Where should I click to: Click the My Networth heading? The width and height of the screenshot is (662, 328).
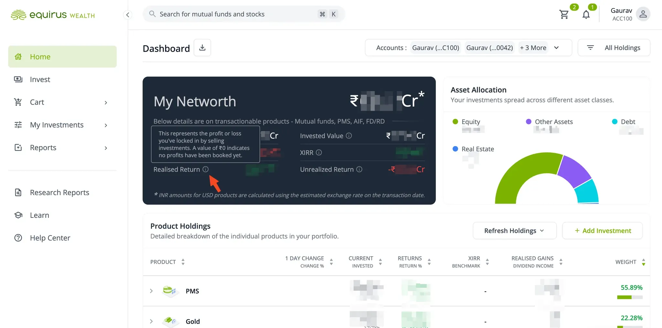(195, 101)
